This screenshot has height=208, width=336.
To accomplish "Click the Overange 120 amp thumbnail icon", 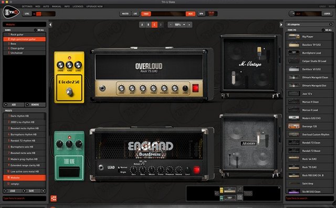I will pyautogui.click(x=294, y=126).
